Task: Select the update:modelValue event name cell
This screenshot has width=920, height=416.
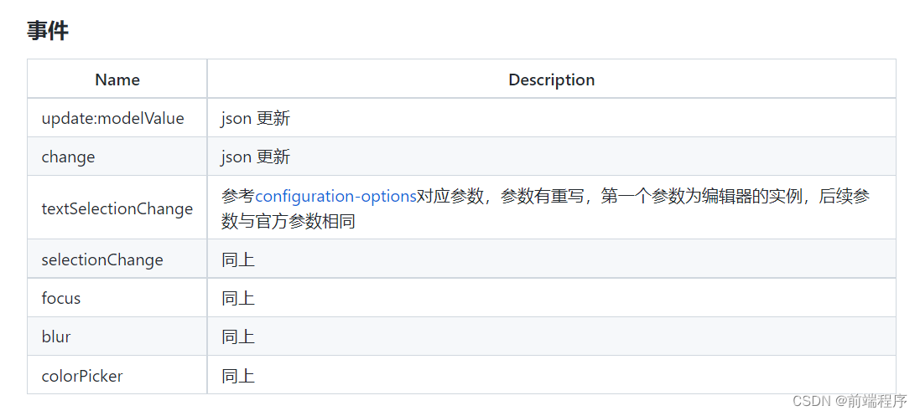Action: [112, 119]
